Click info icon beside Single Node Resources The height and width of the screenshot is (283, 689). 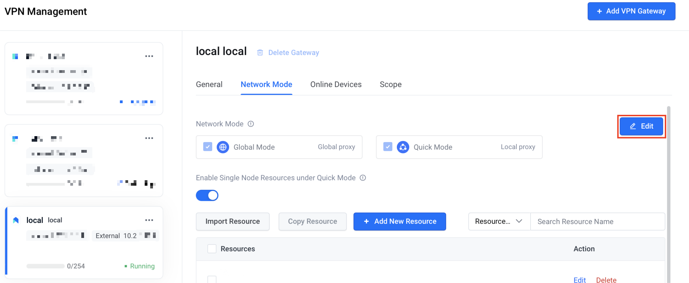(363, 178)
